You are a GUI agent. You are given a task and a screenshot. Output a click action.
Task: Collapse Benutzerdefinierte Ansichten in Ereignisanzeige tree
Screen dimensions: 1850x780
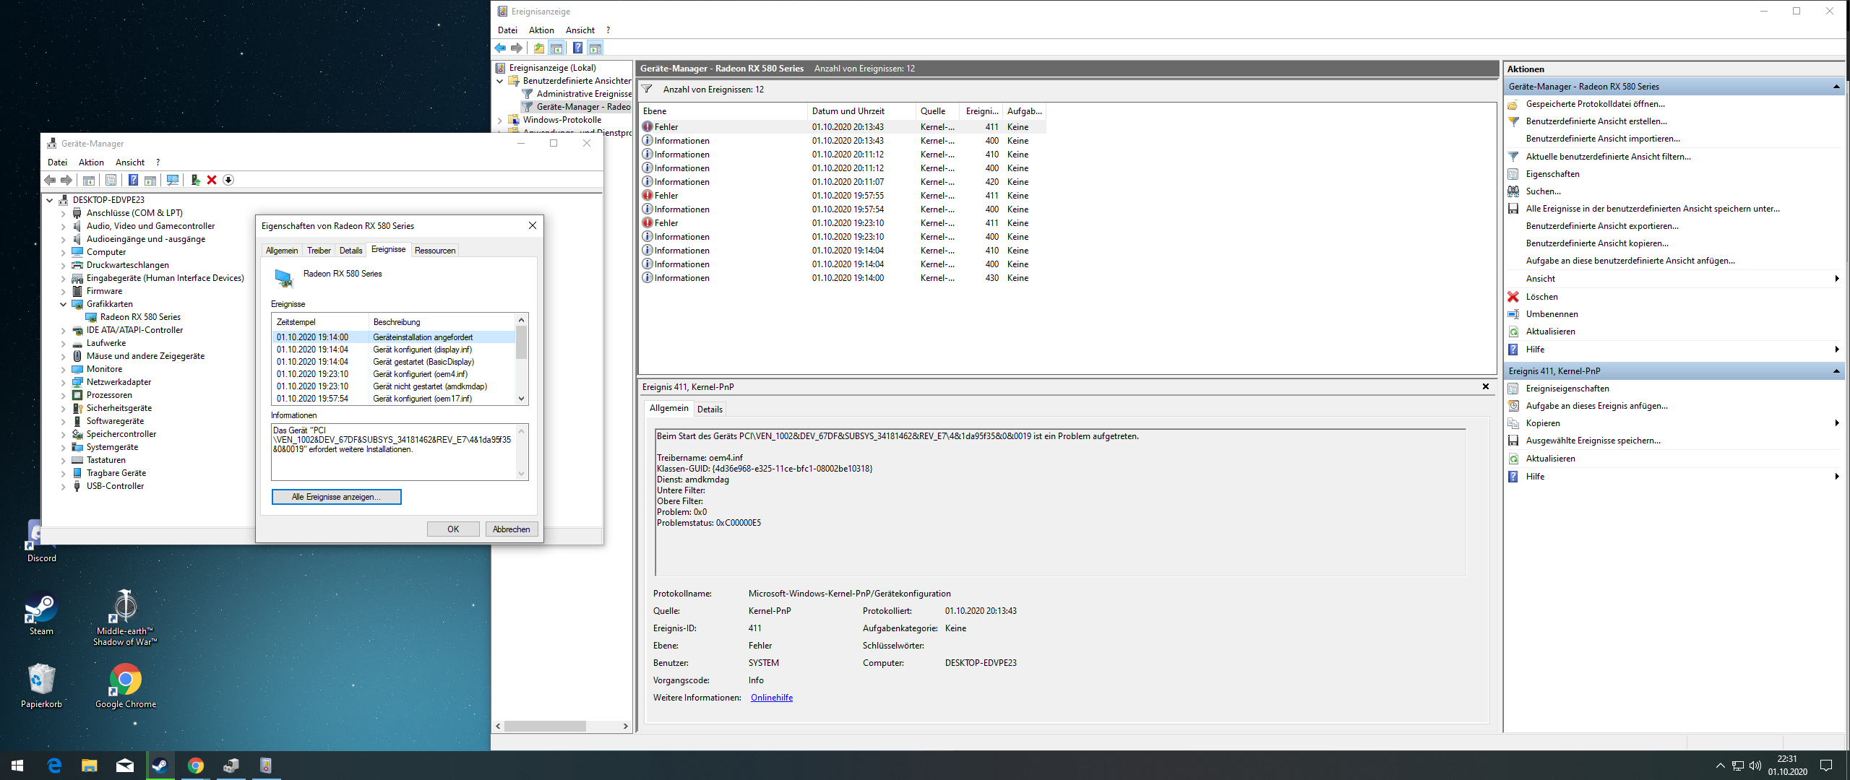point(500,81)
